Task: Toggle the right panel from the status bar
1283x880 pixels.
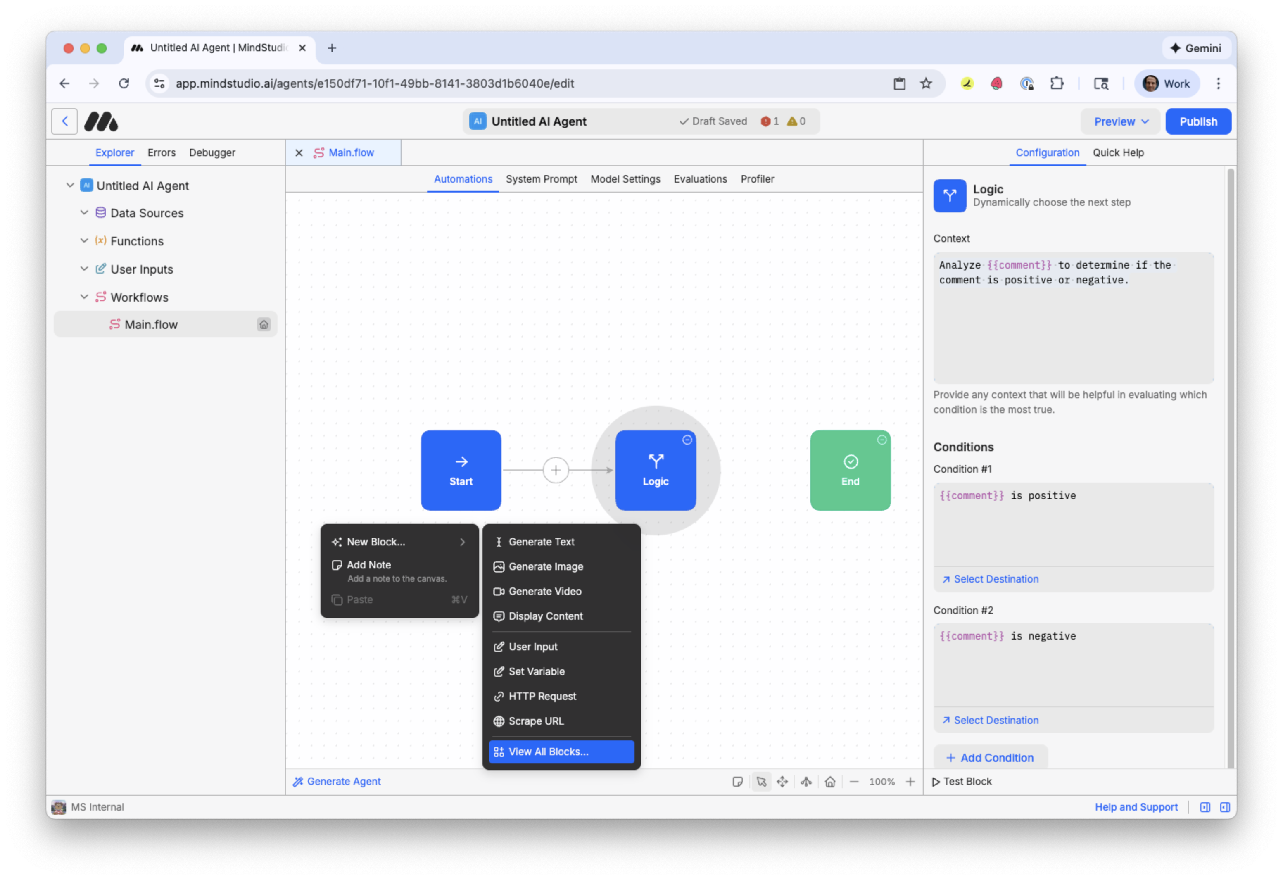Action: click(1225, 806)
